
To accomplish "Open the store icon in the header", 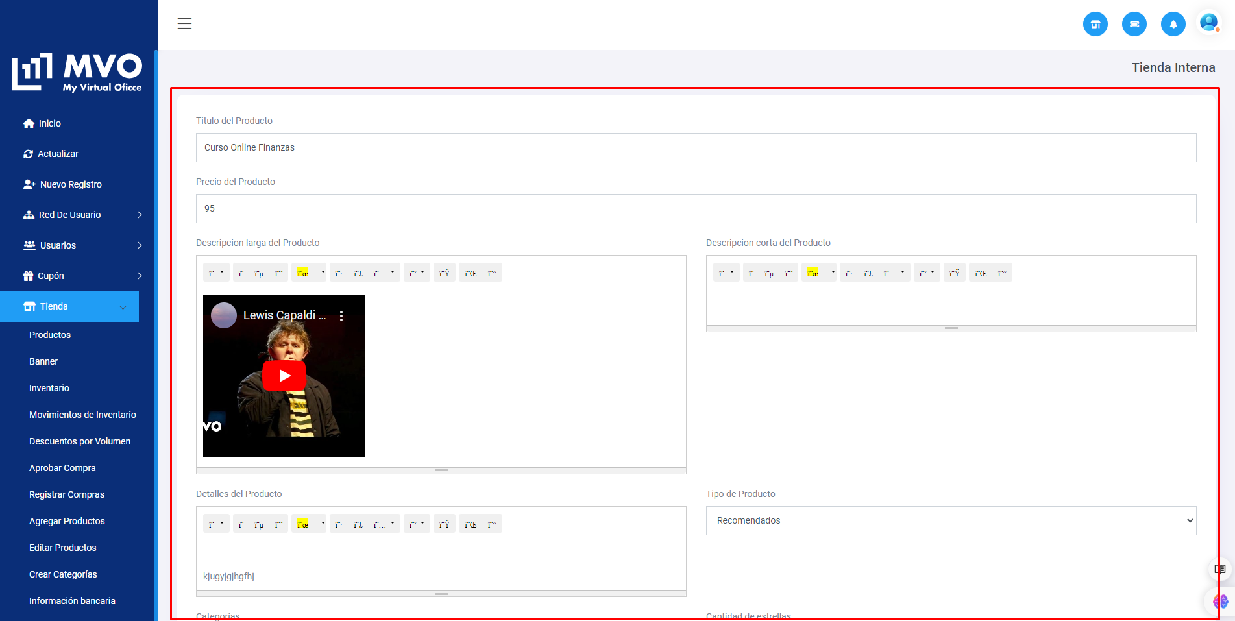I will tap(1095, 25).
